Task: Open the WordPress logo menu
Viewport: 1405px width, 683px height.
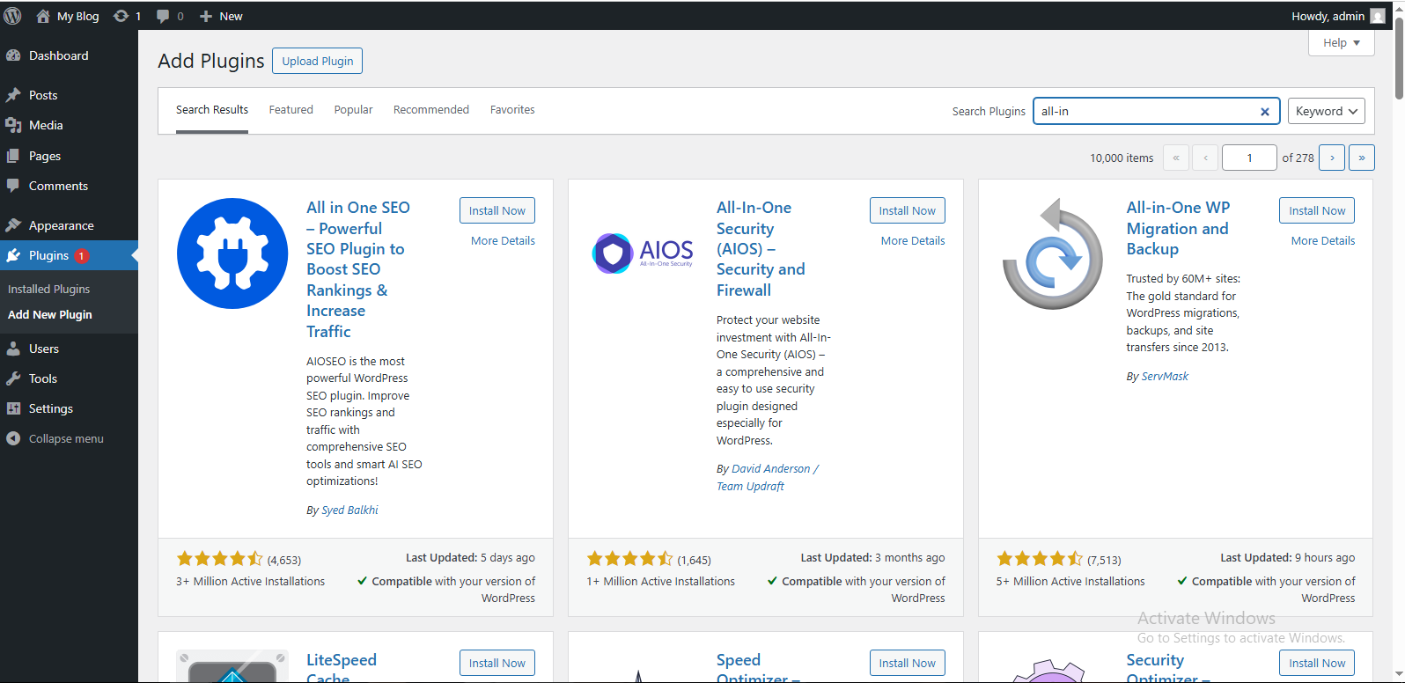Action: [x=12, y=16]
